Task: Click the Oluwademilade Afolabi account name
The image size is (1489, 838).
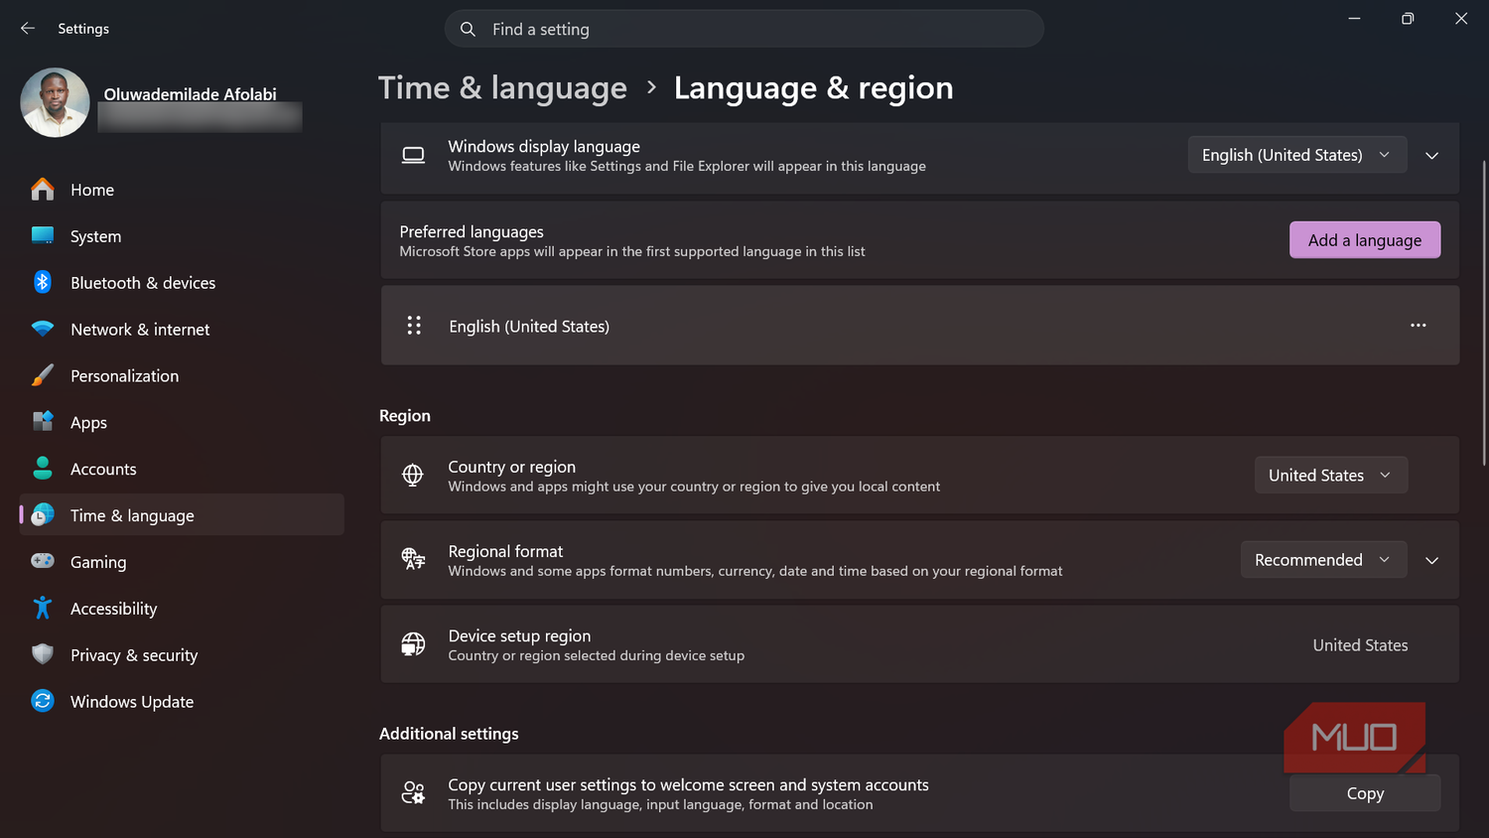Action: click(x=191, y=94)
